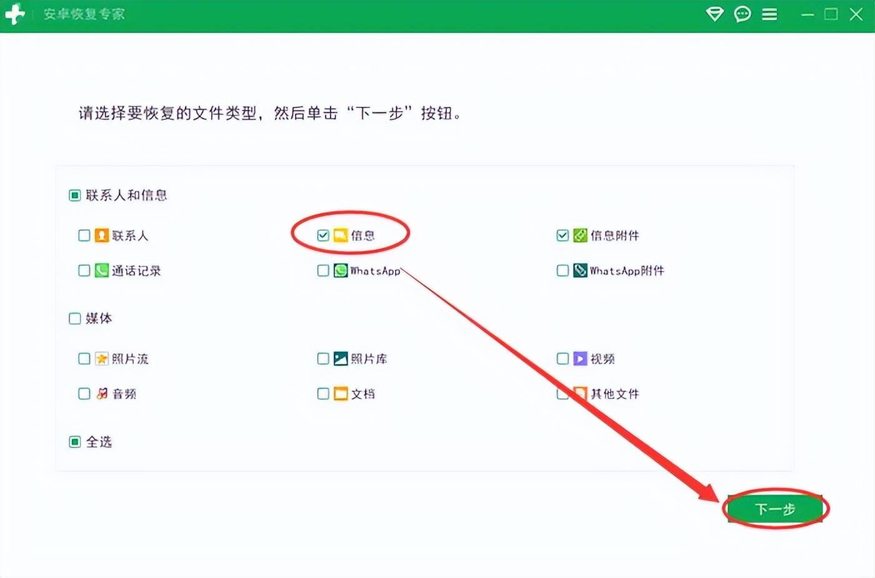Open the hamburger menu in the title bar
Screen dimensions: 875x578
tap(769, 14)
